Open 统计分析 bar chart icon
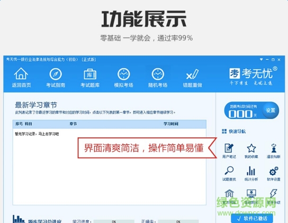 [251, 171]
